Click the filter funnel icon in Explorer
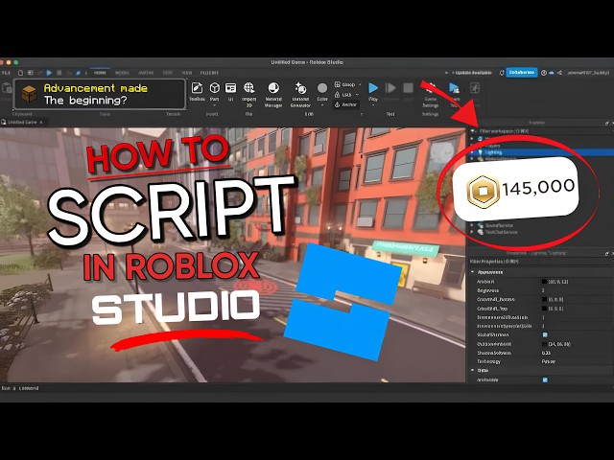This screenshot has width=614, height=460. [x=473, y=131]
